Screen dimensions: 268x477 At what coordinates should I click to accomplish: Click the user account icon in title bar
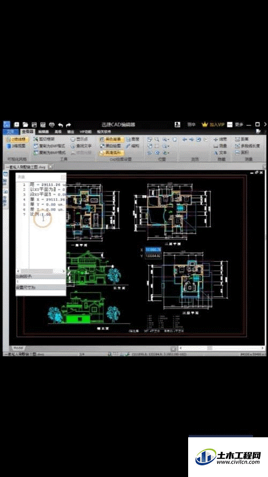click(177, 124)
